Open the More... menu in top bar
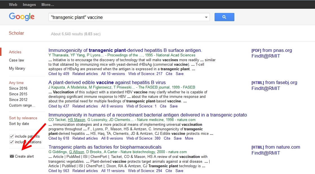 coord(48,5)
